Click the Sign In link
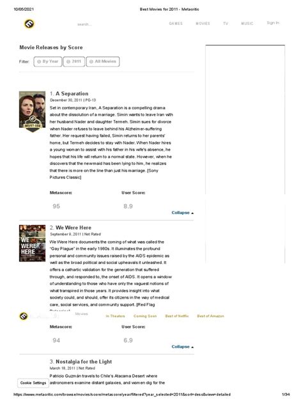Screen dimensions: 303x404 [273, 23]
